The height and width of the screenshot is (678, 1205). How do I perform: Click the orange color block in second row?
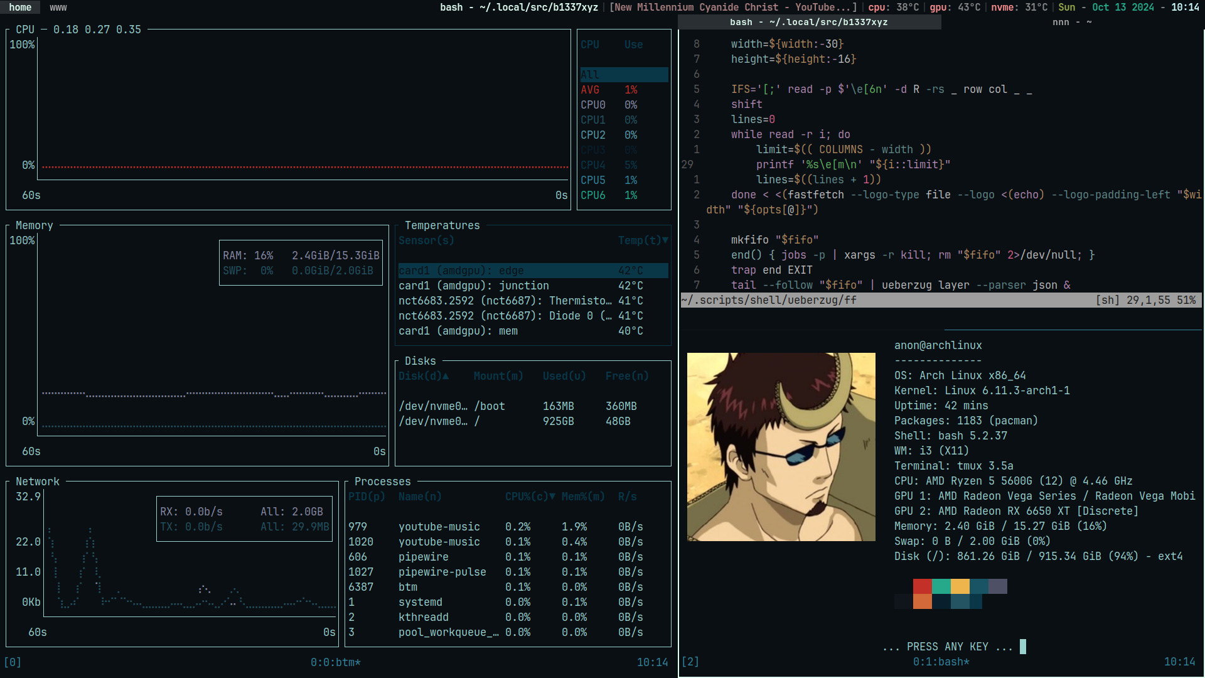pos(923,601)
